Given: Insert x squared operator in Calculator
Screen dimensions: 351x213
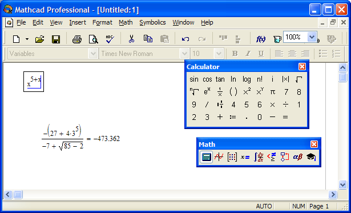Looking at the screenshot, I should point(247,92).
